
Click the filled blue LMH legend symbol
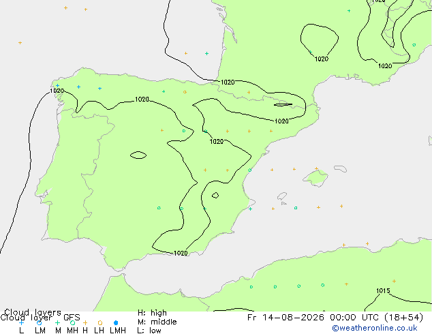click(116, 322)
